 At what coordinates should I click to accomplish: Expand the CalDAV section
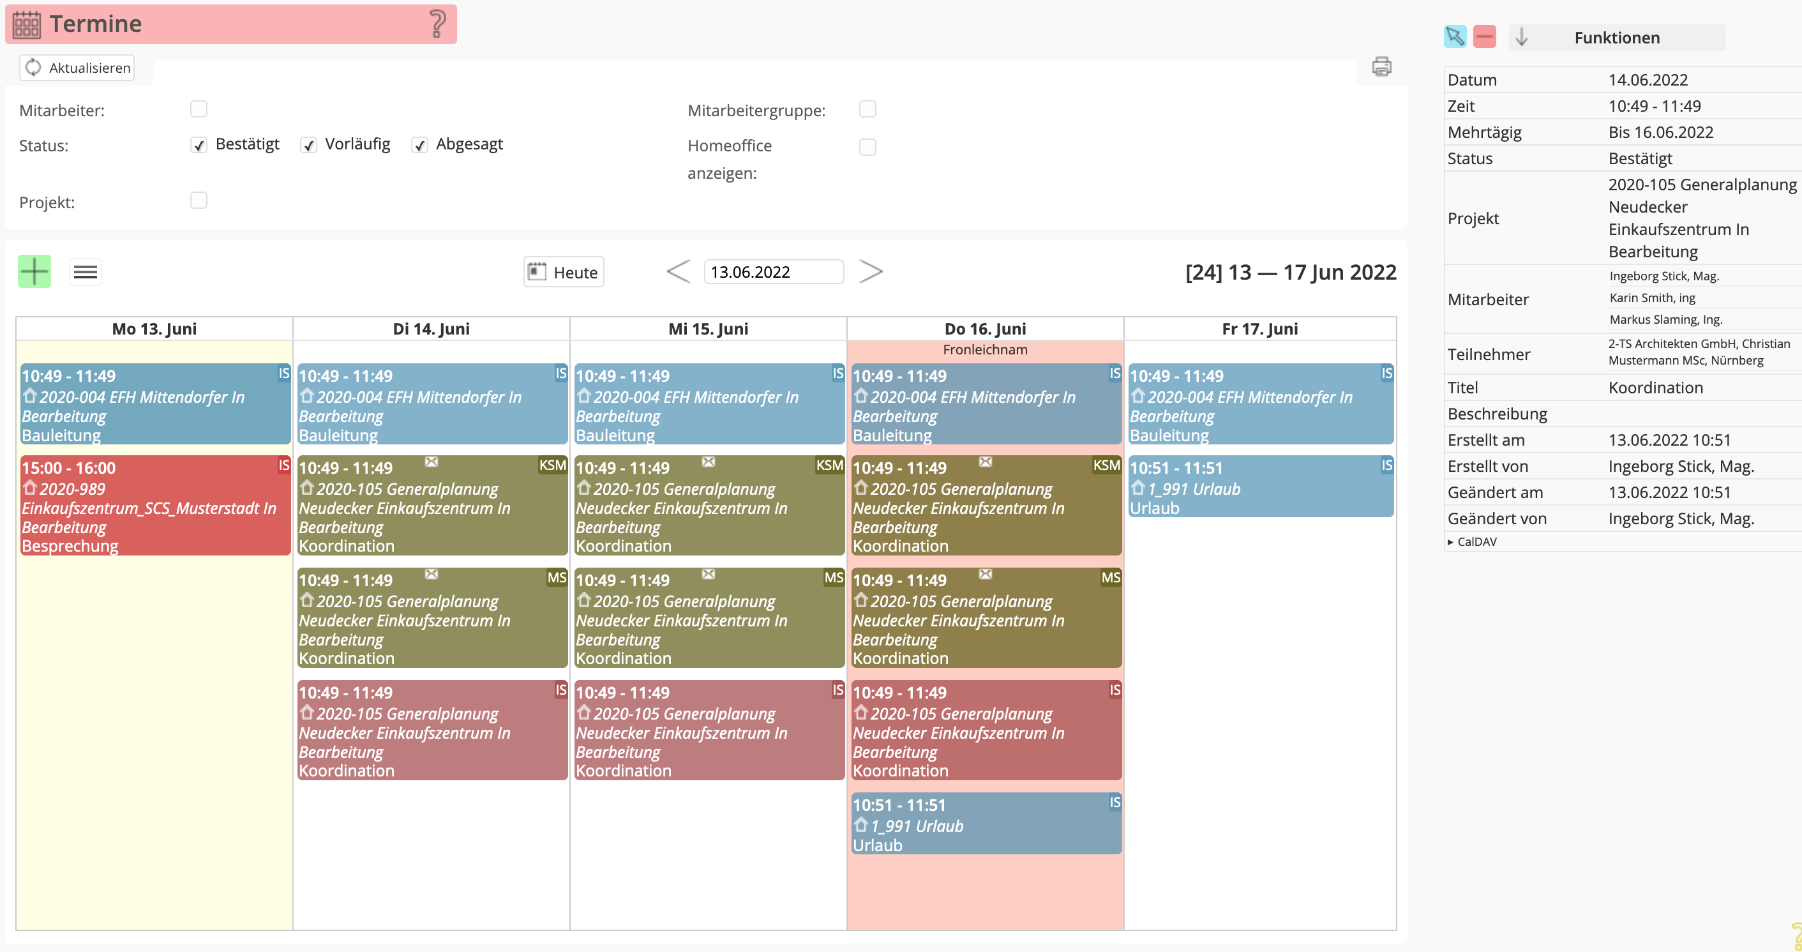click(1472, 541)
